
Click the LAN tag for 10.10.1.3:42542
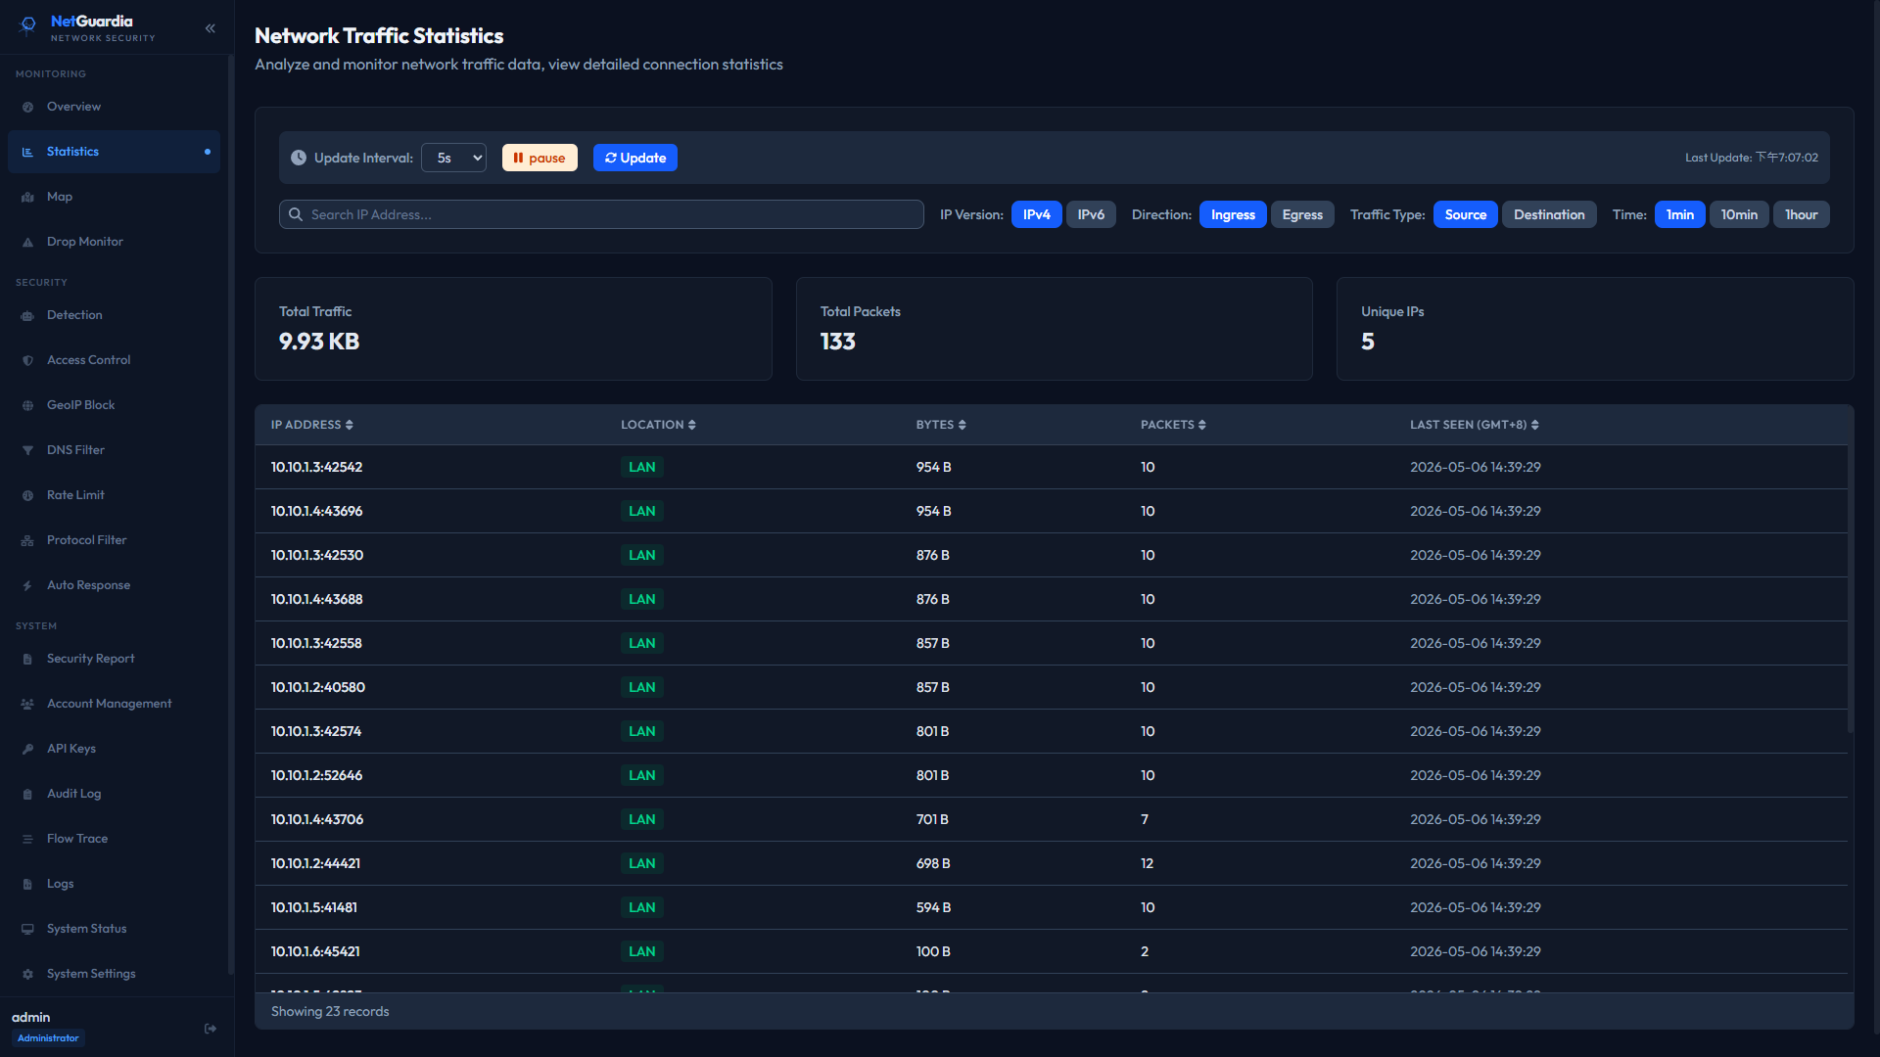pyautogui.click(x=642, y=467)
